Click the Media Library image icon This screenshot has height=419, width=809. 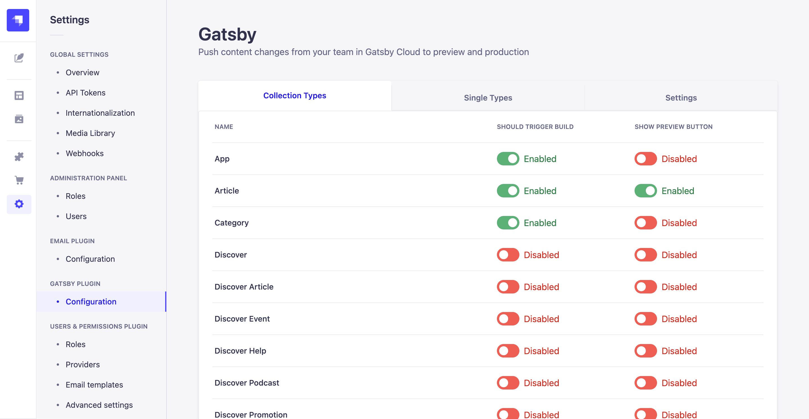(x=18, y=119)
